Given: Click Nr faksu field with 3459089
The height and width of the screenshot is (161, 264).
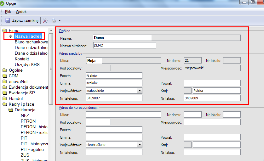Looking at the screenshot, I should [x=212, y=98].
